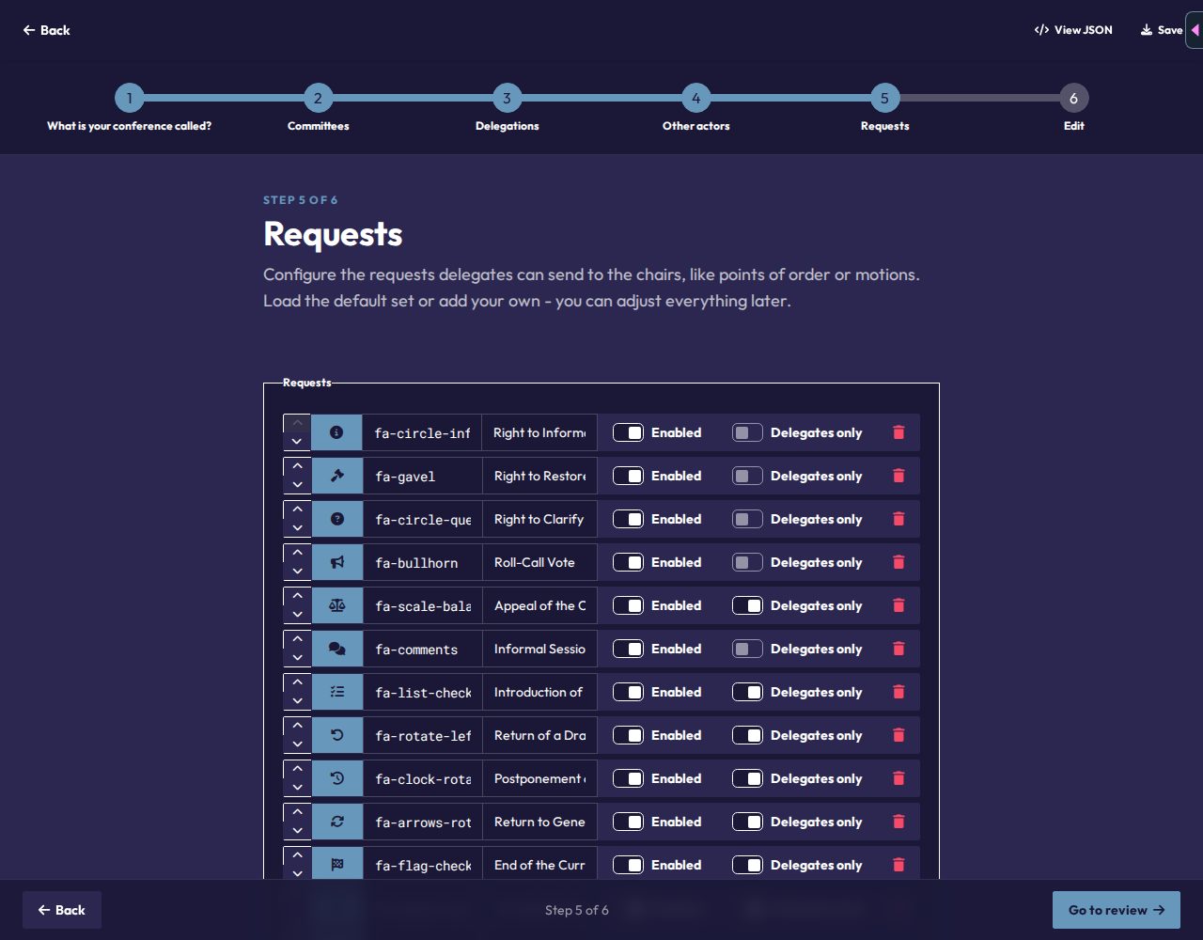
Task: Click the comments icon for the Informal Session row
Action: [336, 649]
